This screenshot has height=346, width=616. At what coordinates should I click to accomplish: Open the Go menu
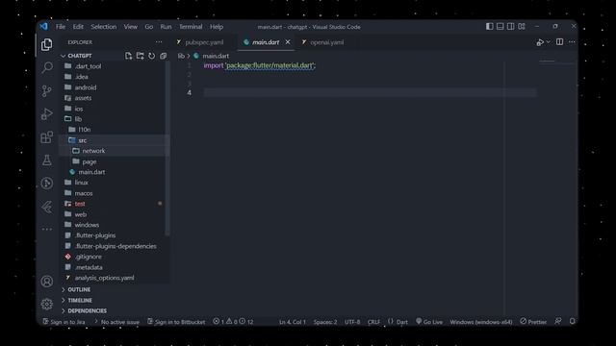(149, 27)
